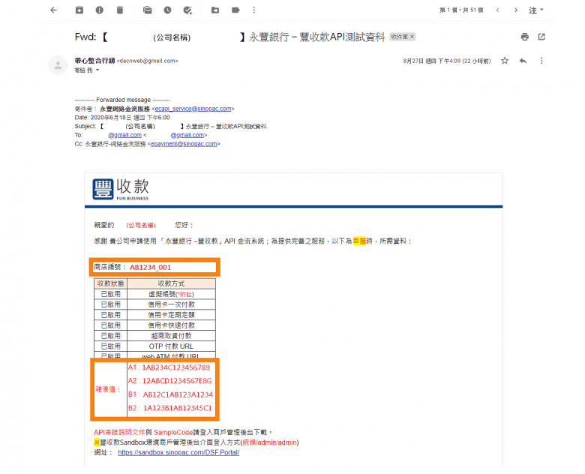Go to the older email
The height and width of the screenshot is (474, 585).
click(516, 10)
